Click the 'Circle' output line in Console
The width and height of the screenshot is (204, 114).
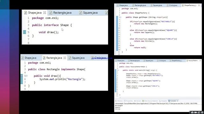(x=118, y=109)
